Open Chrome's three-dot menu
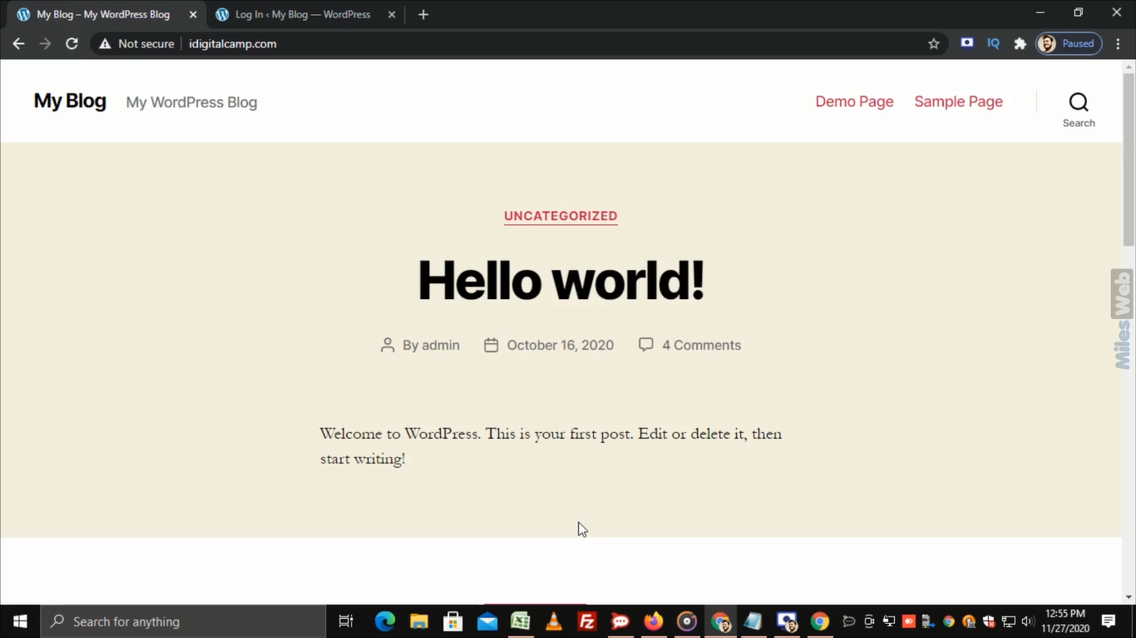 [1119, 44]
